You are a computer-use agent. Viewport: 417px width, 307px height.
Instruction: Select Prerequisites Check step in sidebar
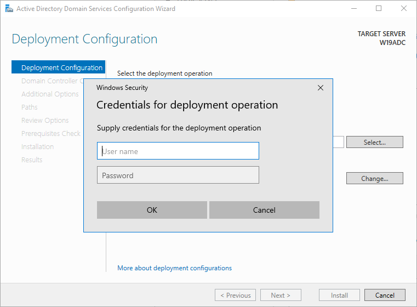click(51, 133)
